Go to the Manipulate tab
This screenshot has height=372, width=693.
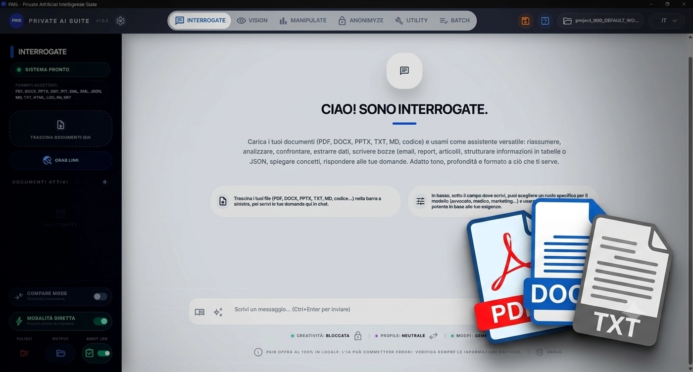pyautogui.click(x=302, y=21)
